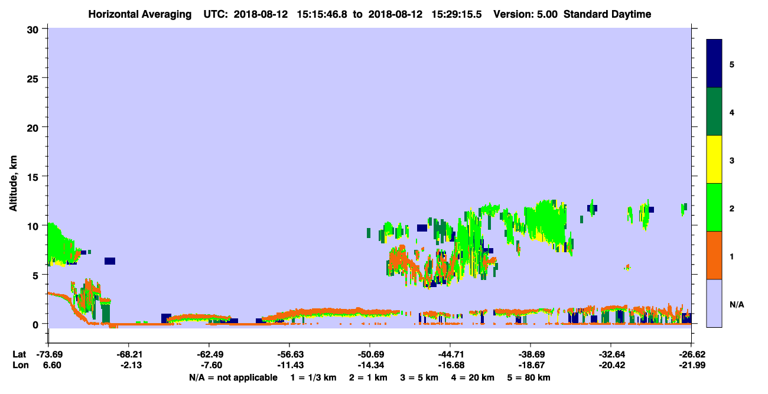Click latitude value -26.62
This screenshot has width=768, height=394.
tap(691, 354)
